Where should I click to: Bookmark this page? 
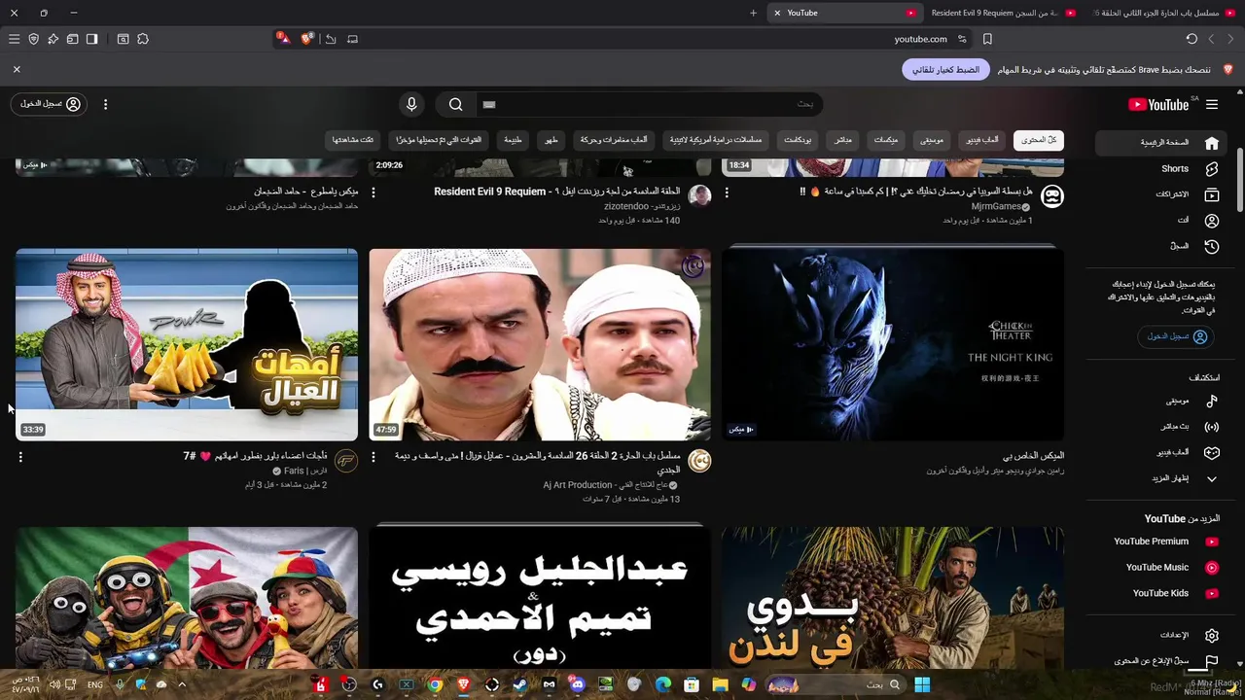987,39
